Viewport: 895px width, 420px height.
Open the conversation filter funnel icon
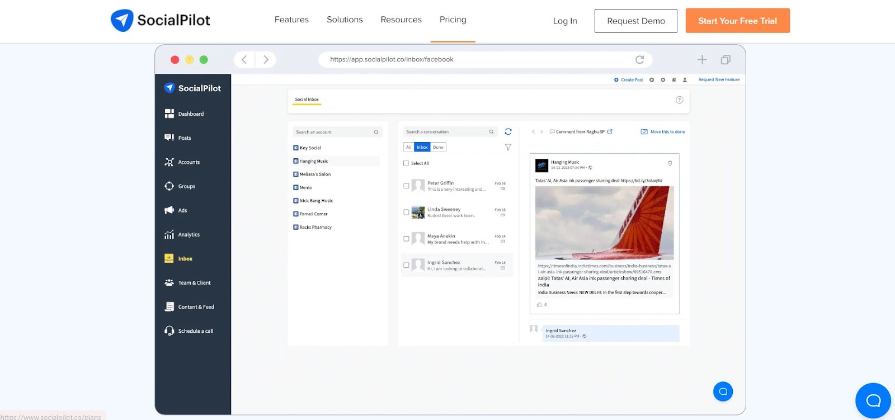pos(508,148)
